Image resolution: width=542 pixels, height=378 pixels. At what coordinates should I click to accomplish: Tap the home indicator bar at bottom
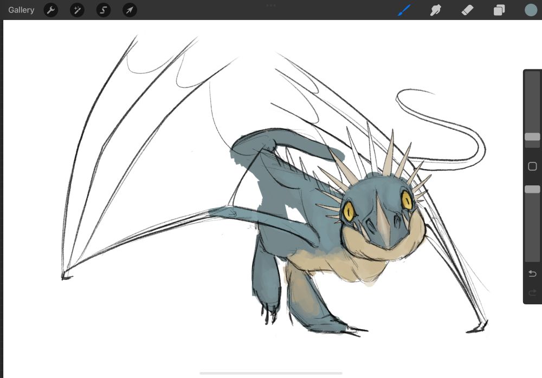[x=271, y=373]
